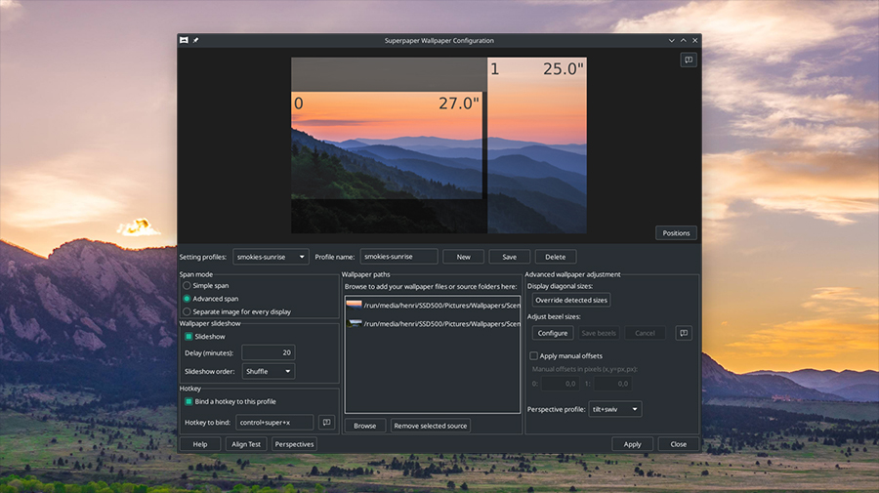Viewport: 879px width, 493px height.
Task: Open the Perspective profile dropdown
Action: point(615,409)
